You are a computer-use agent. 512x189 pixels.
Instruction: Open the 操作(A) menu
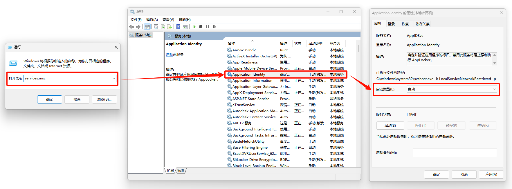(x=152, y=20)
